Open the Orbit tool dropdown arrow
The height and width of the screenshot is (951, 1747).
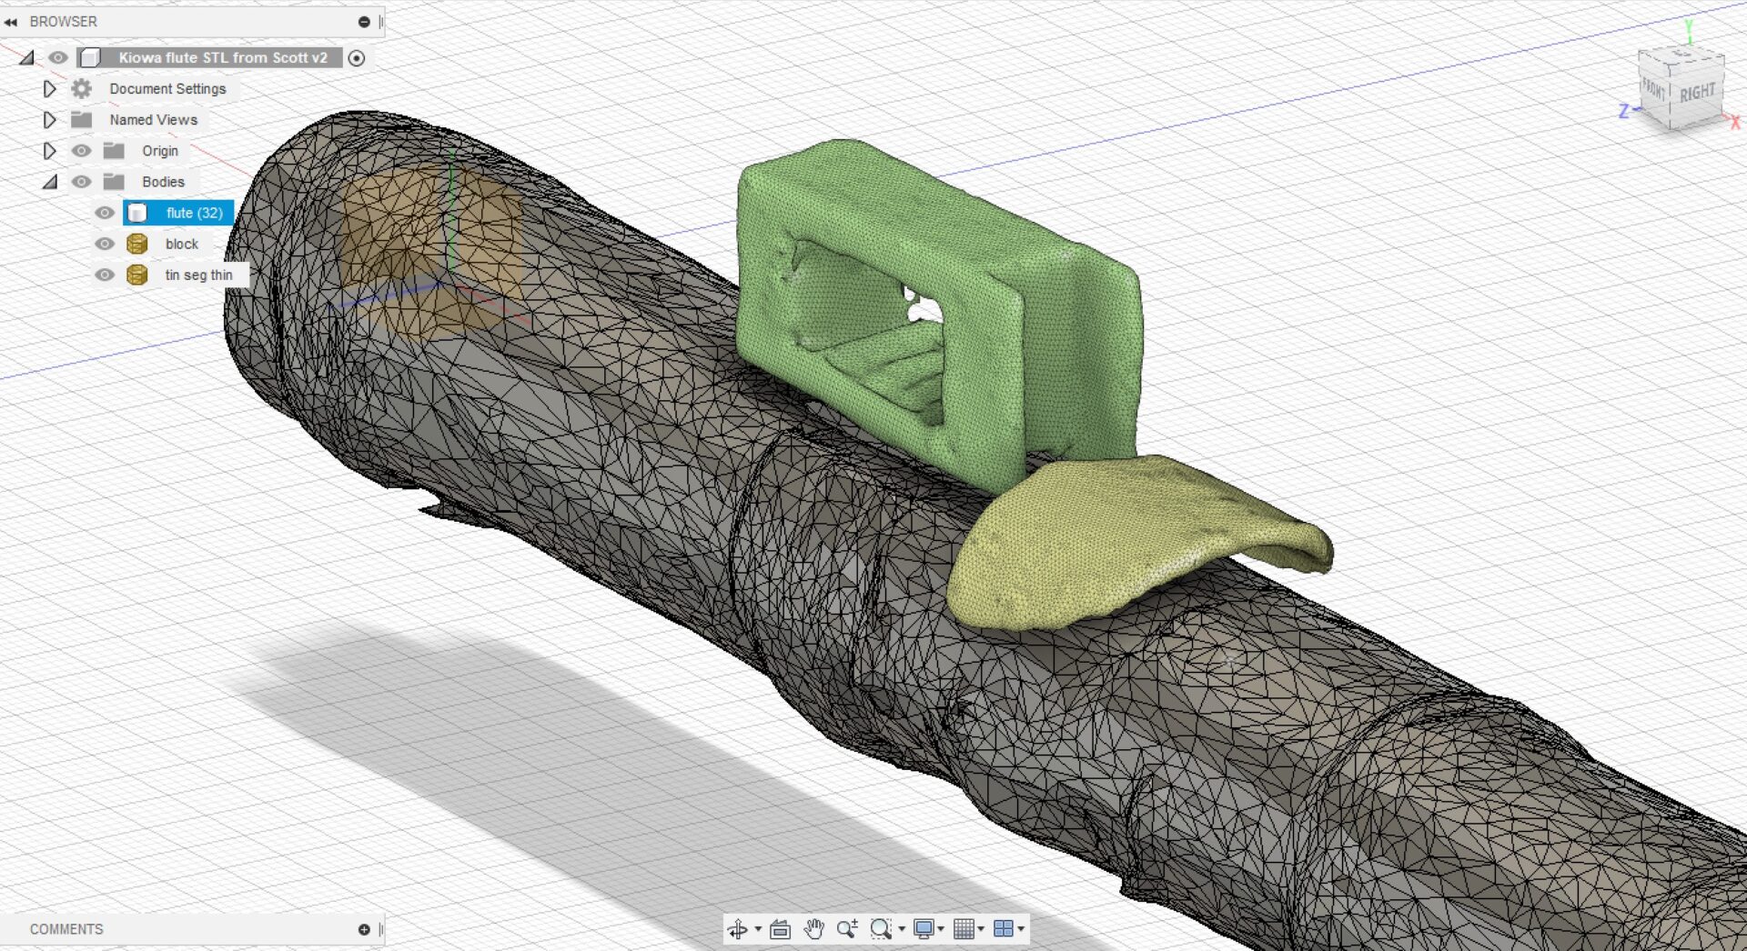[757, 929]
